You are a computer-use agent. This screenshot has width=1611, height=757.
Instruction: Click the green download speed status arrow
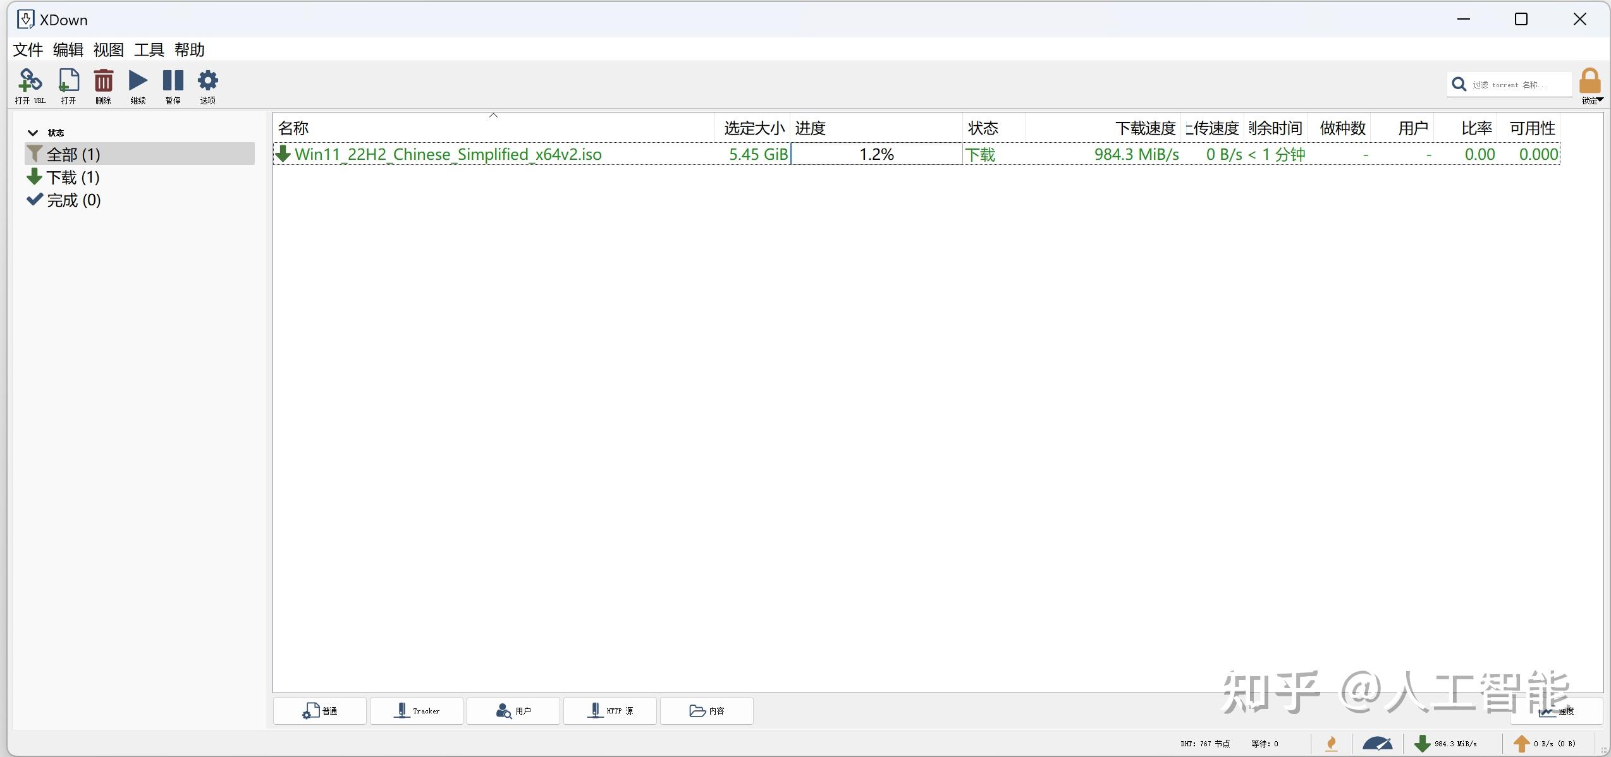1422,744
